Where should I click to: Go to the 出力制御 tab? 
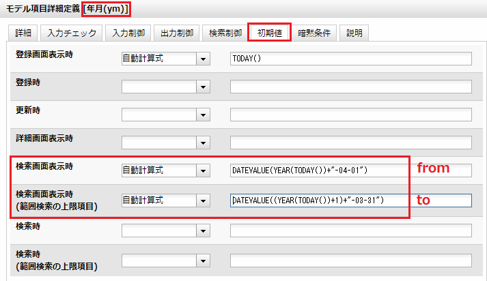pos(177,33)
